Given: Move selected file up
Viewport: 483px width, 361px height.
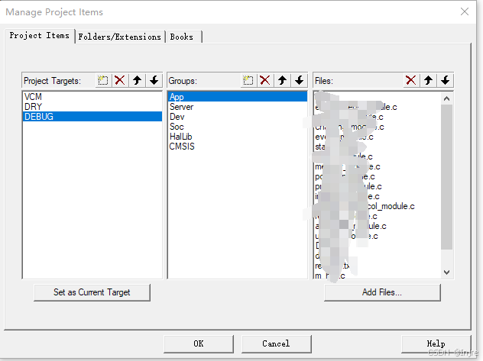Looking at the screenshot, I should coord(428,81).
